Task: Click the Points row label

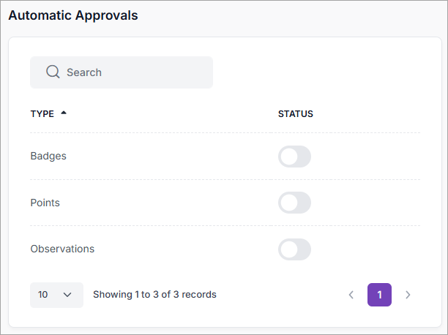Action: [x=45, y=203]
